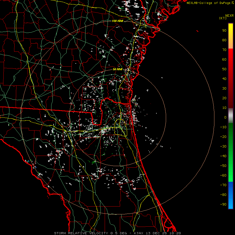Click the 100 NMI range ring label
Image resolution: width=235 pixels, height=235 pixels.
[118, 21]
